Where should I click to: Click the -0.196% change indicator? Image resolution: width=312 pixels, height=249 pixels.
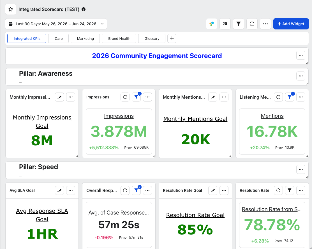pyautogui.click(x=104, y=238)
